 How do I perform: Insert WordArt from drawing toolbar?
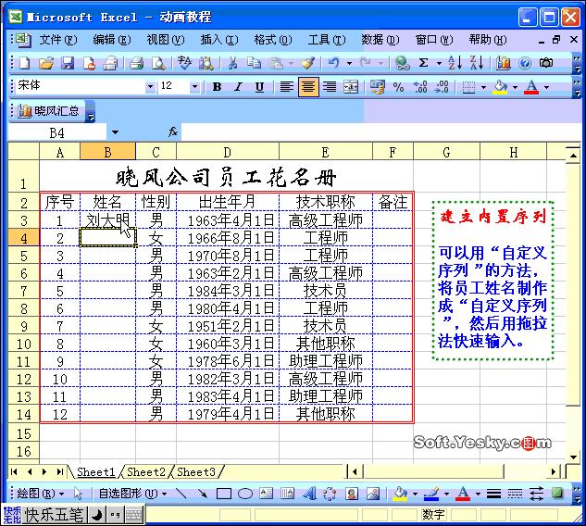click(309, 494)
